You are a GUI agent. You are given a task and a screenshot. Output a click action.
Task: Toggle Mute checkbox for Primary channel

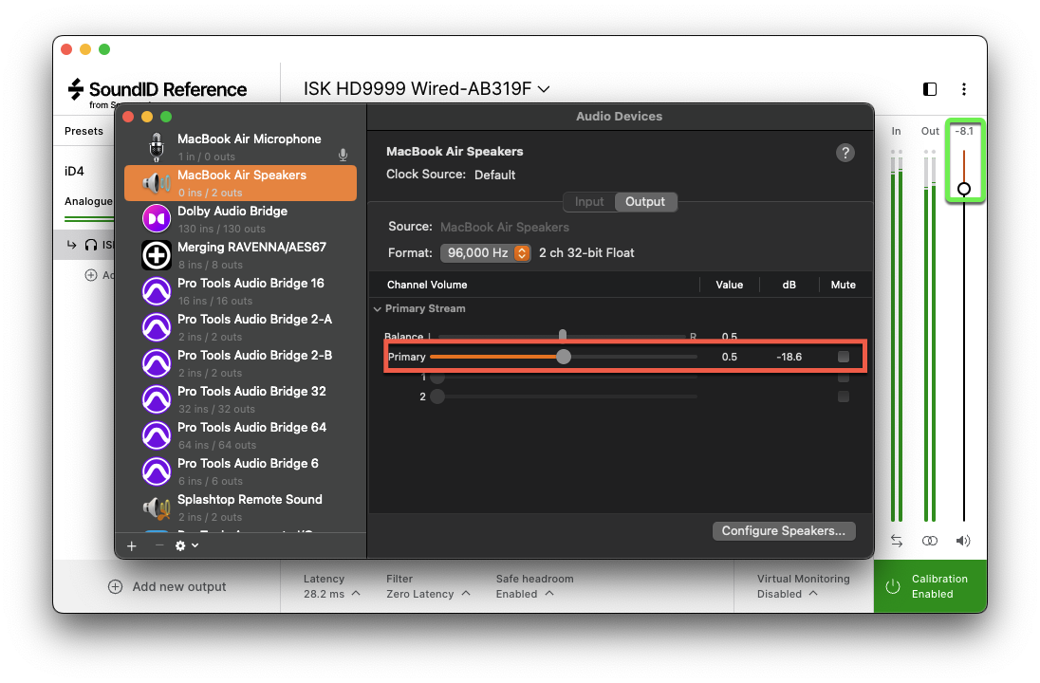point(843,357)
